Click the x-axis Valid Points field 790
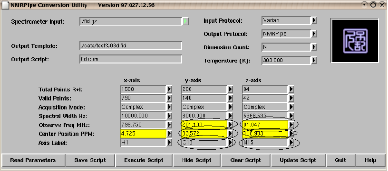The height and width of the screenshot is (171, 388). click(x=144, y=98)
